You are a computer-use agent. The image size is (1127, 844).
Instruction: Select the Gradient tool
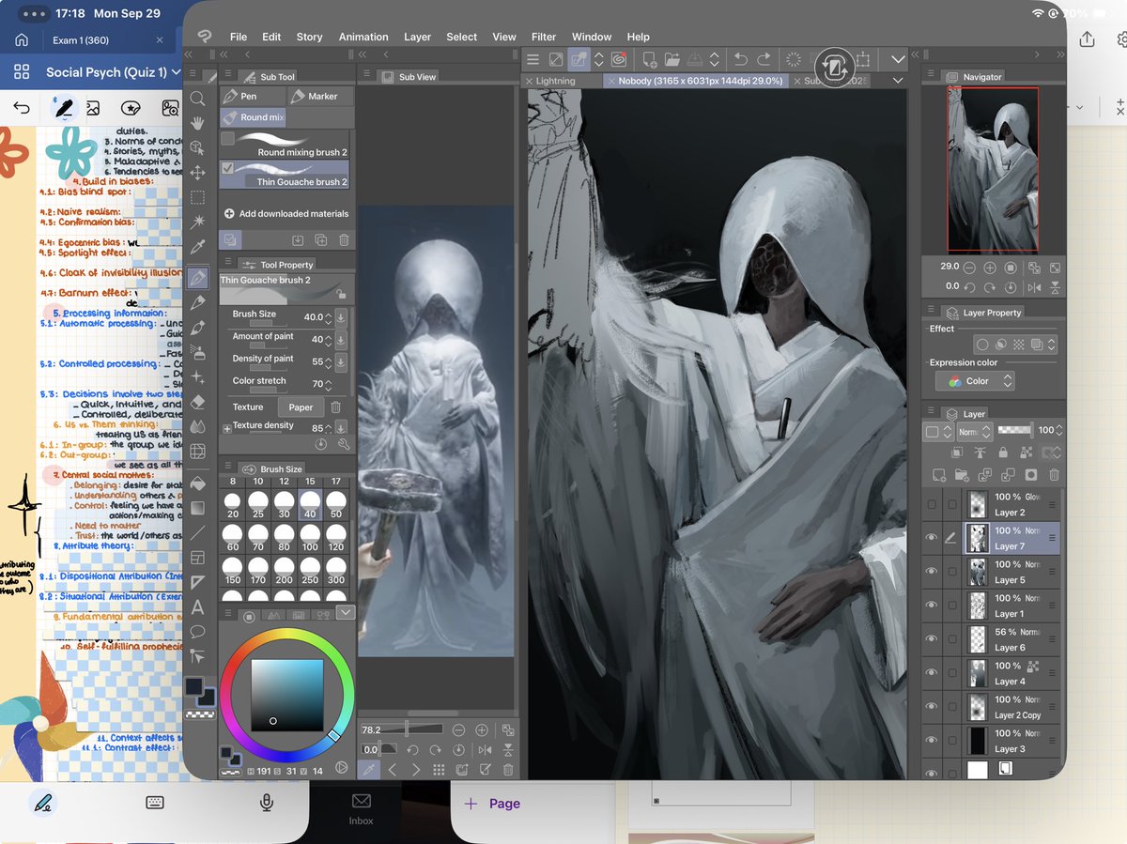197,508
